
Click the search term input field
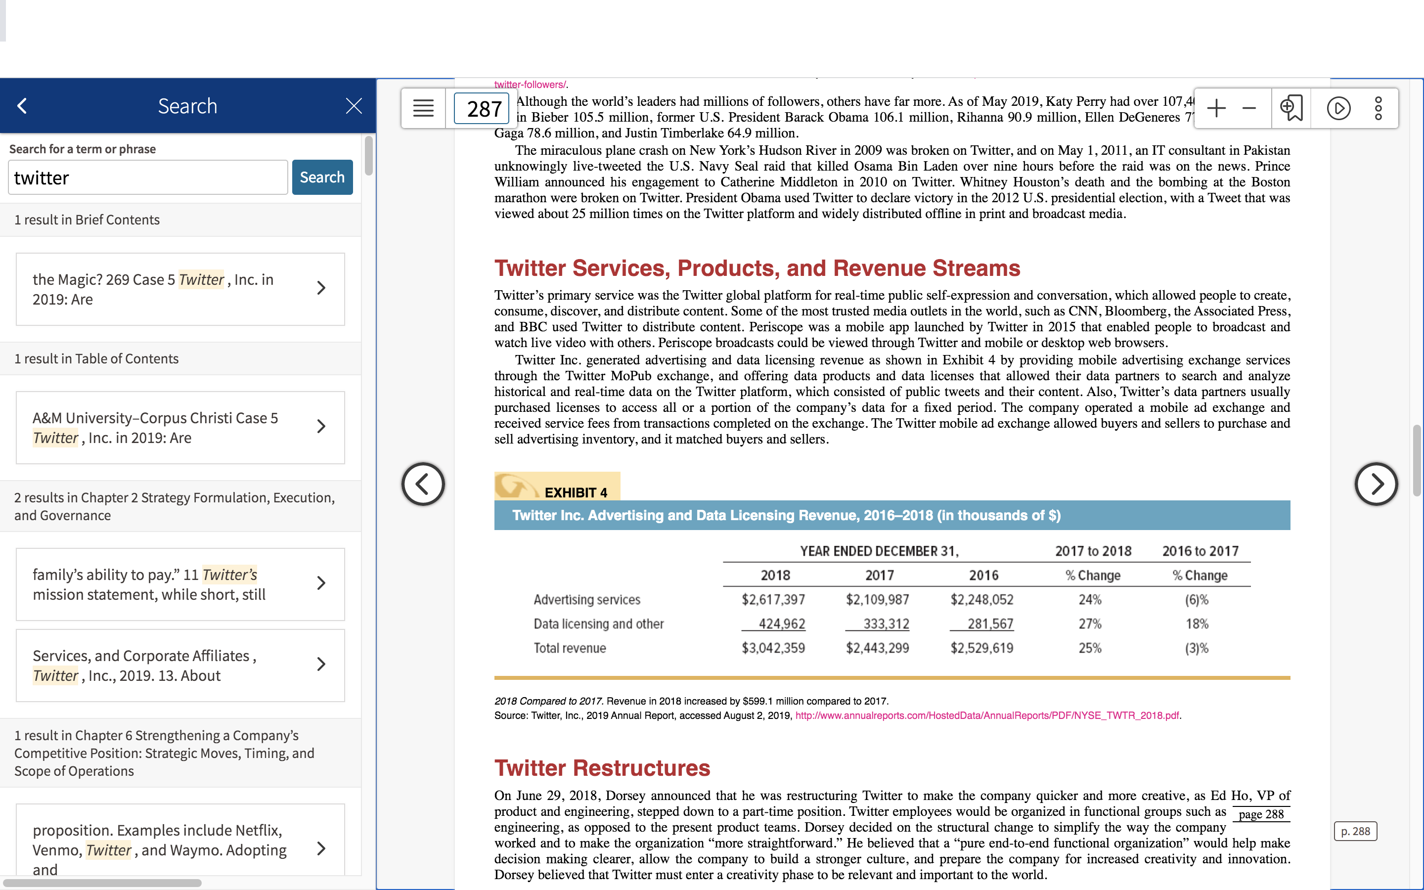(x=148, y=177)
